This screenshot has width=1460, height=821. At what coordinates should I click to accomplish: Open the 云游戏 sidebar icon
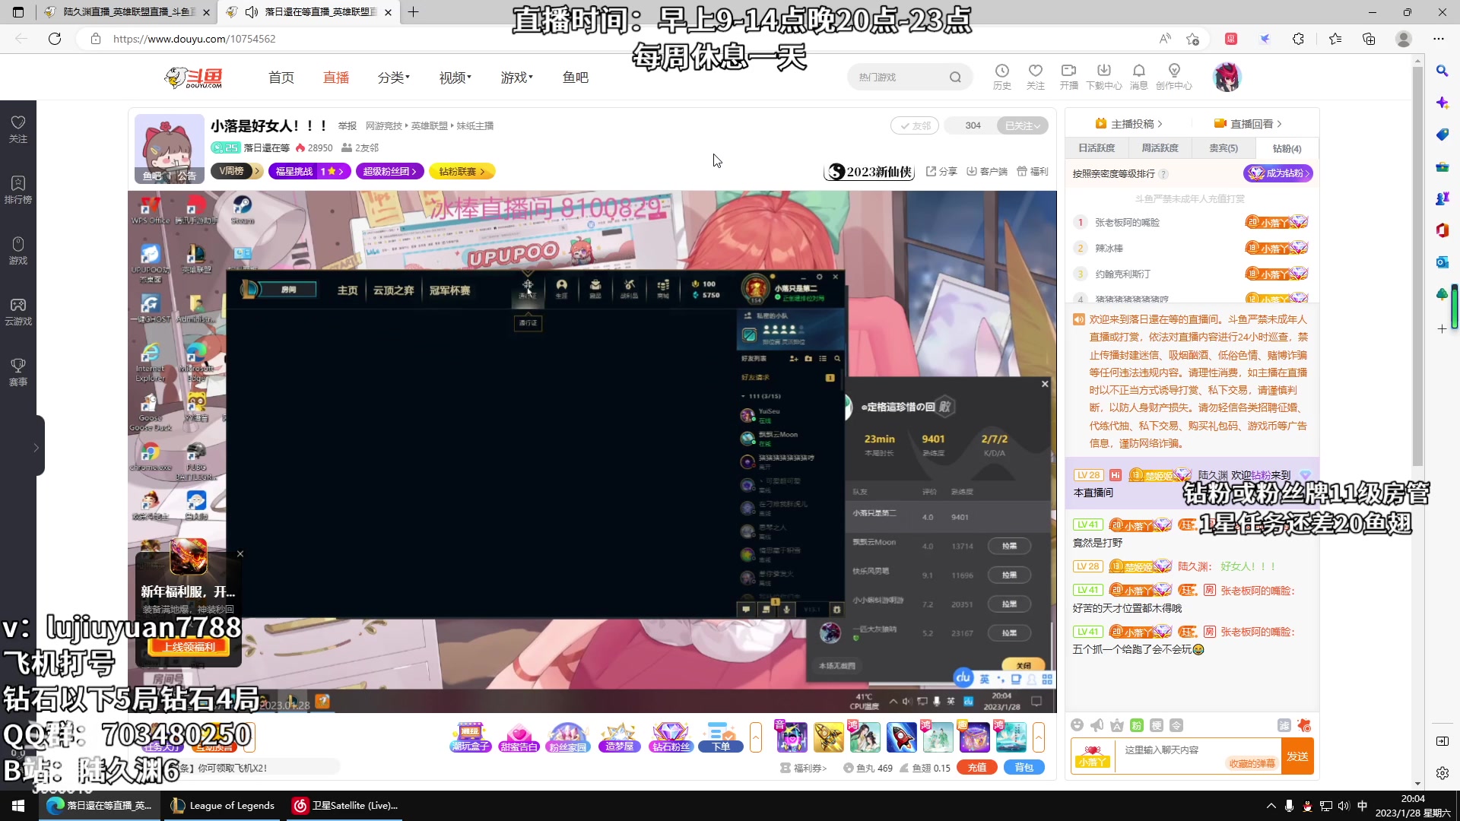(x=18, y=312)
